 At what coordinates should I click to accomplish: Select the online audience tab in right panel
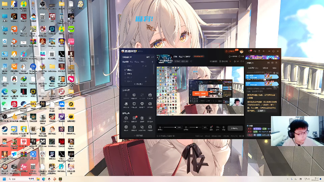pos(253,68)
